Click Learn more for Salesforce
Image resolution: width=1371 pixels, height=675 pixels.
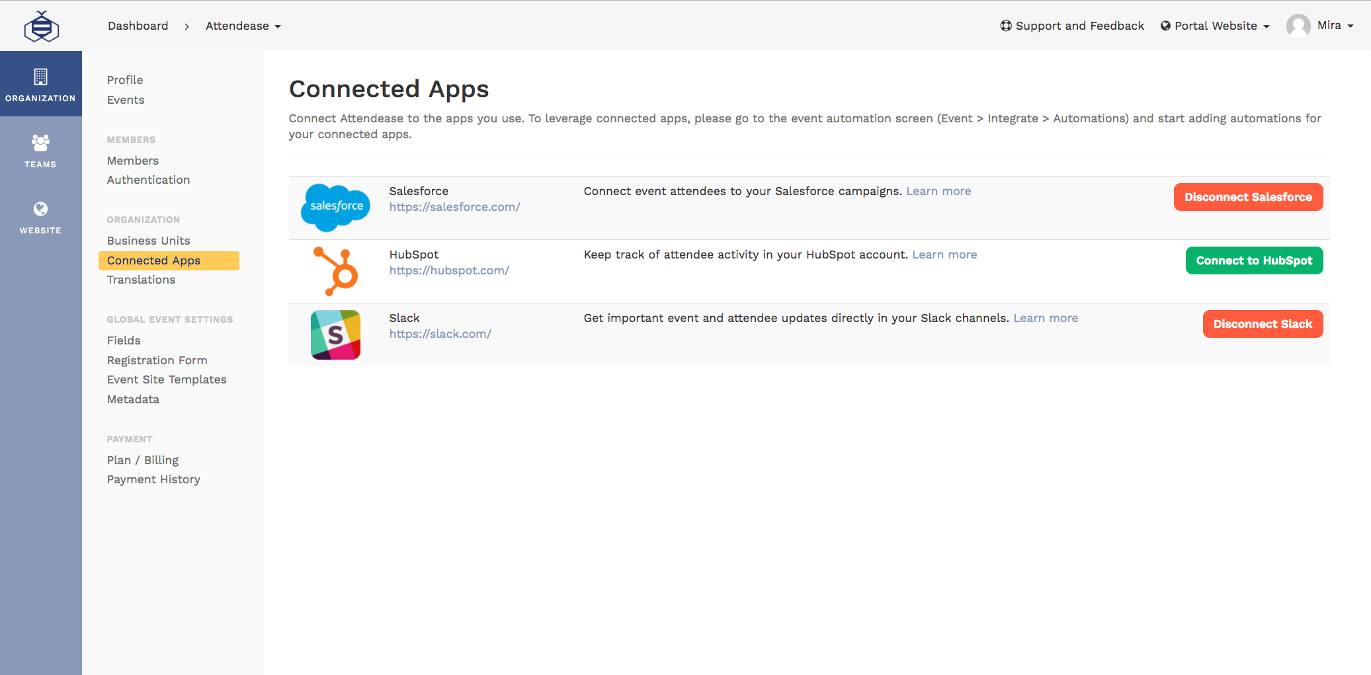[x=938, y=191]
